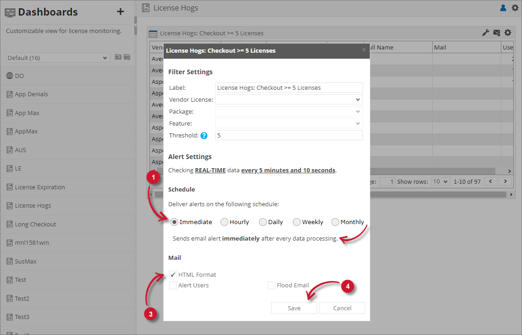
Task: Open the AppMax dashboard
Action: pos(68,131)
